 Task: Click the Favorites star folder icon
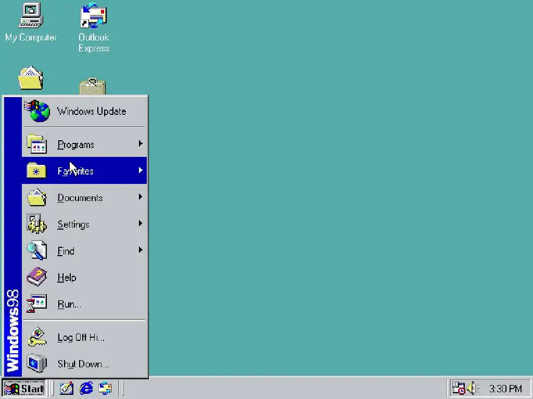(36, 170)
